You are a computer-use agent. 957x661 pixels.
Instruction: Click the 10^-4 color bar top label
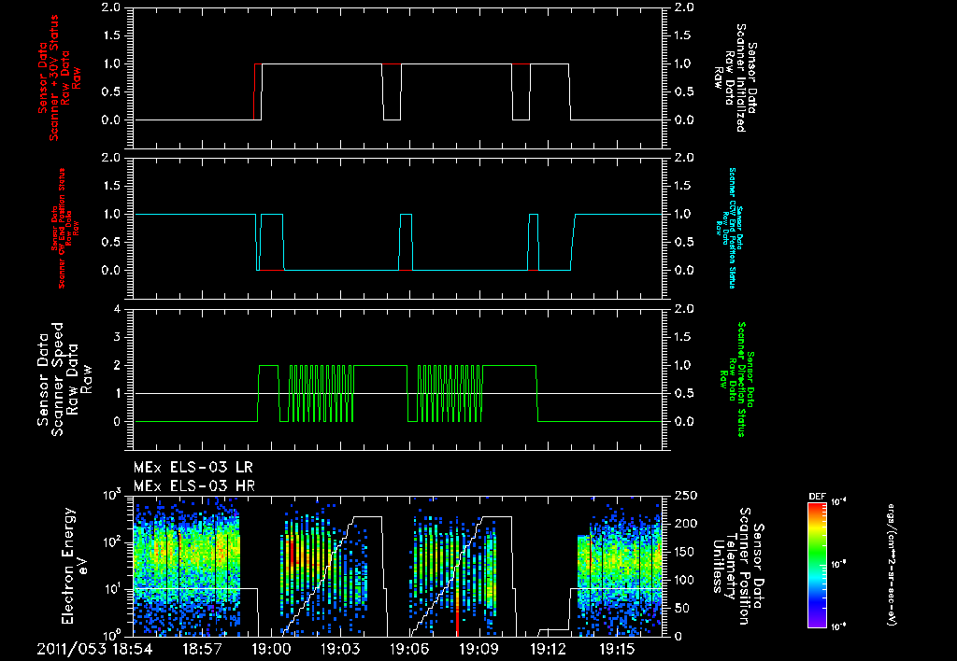(x=838, y=502)
